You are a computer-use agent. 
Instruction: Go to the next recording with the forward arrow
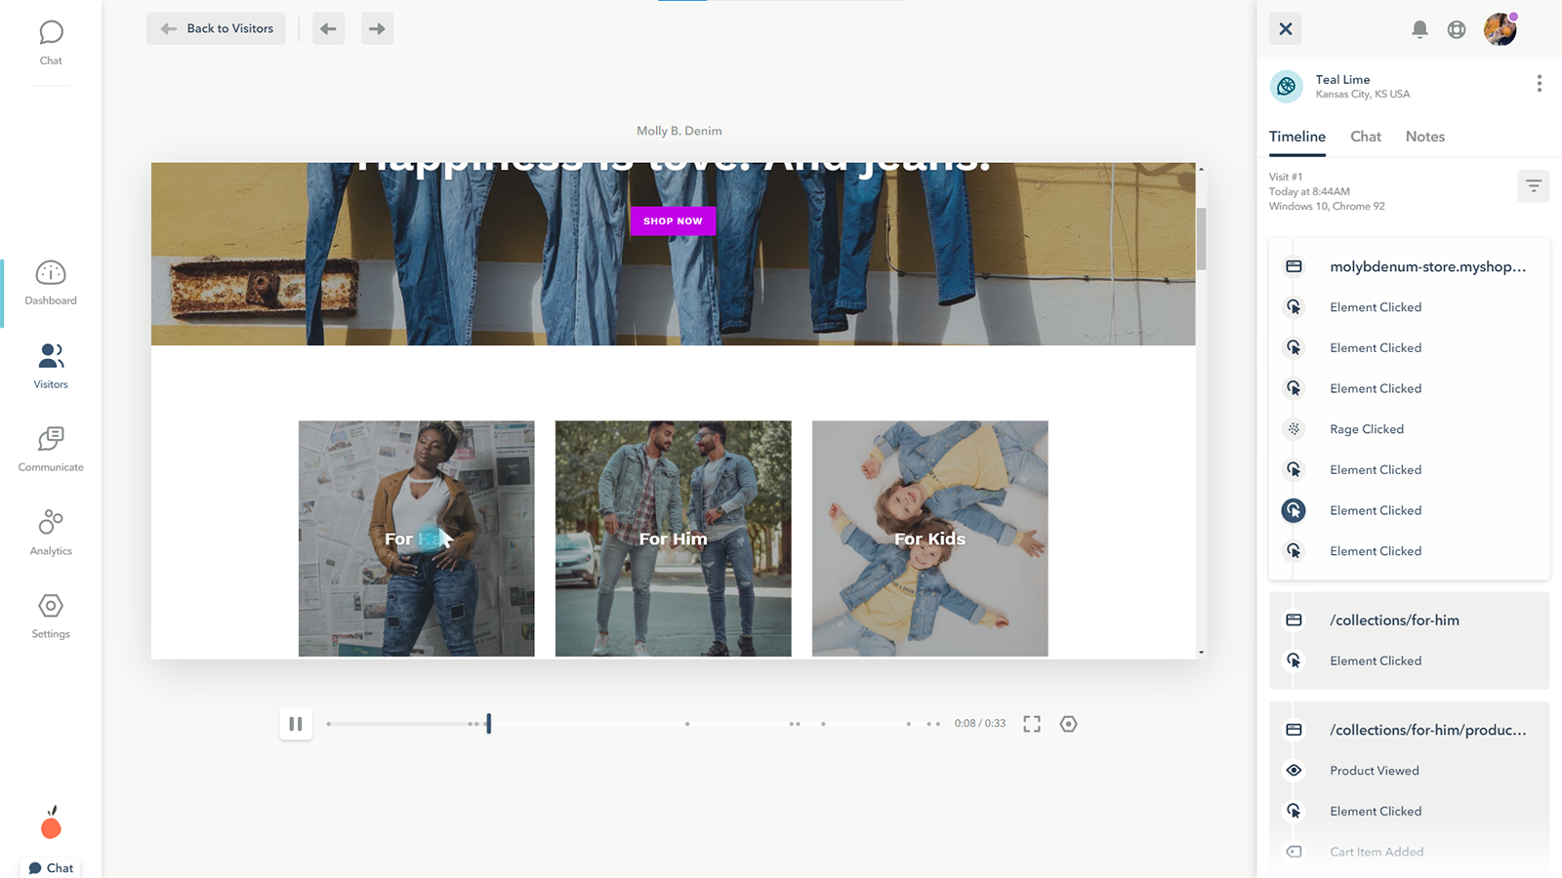pos(377,28)
